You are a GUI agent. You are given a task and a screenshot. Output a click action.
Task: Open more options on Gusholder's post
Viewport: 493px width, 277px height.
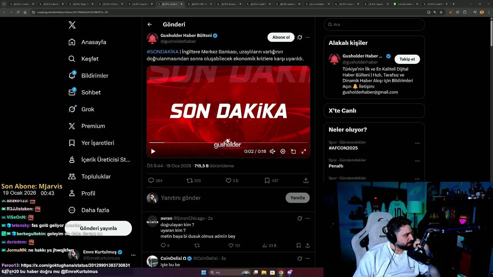(x=307, y=37)
